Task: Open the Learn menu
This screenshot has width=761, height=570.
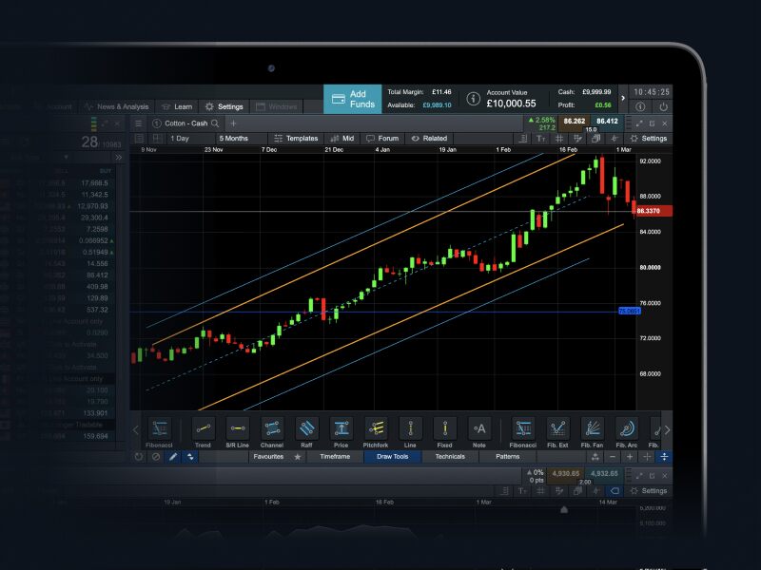Action: pos(177,106)
